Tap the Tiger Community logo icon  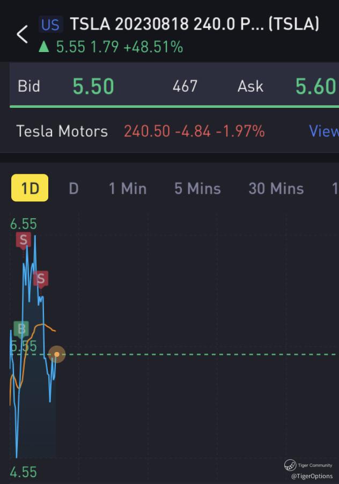click(290, 465)
